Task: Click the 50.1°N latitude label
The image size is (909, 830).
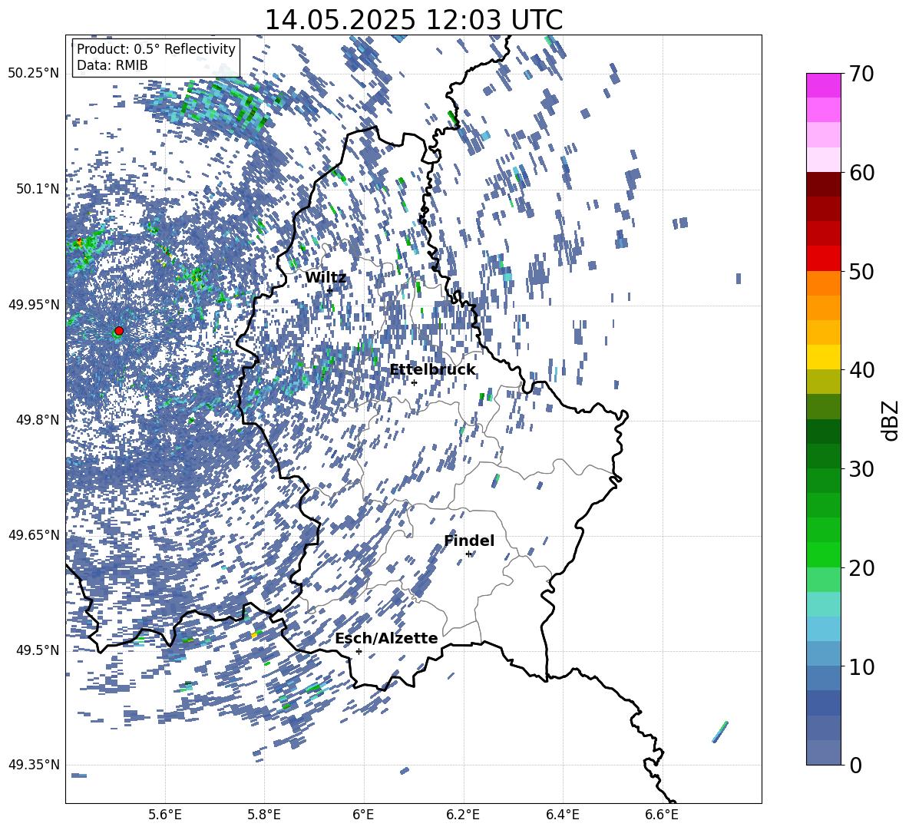Action: [x=37, y=189]
